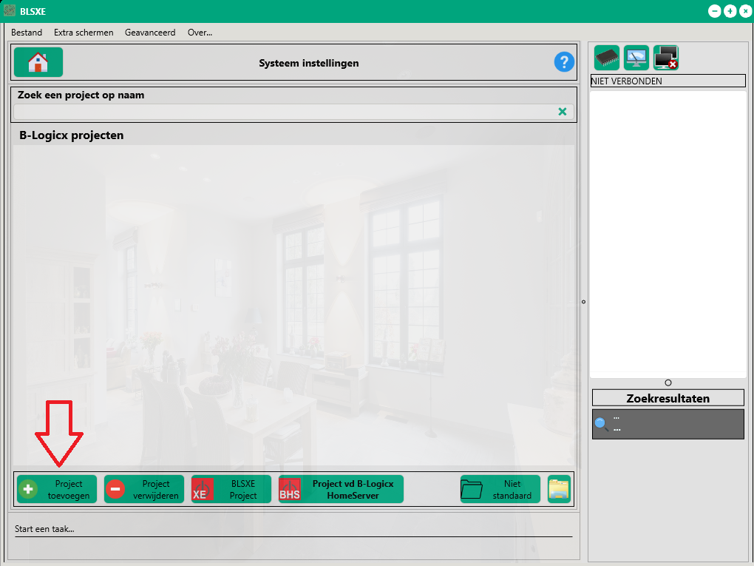Click the B-Logicx projecten heading

(71, 135)
